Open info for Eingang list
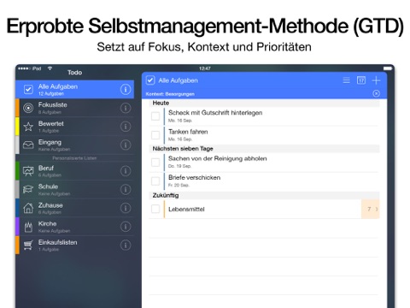The height and width of the screenshot is (308, 410). coord(126,145)
